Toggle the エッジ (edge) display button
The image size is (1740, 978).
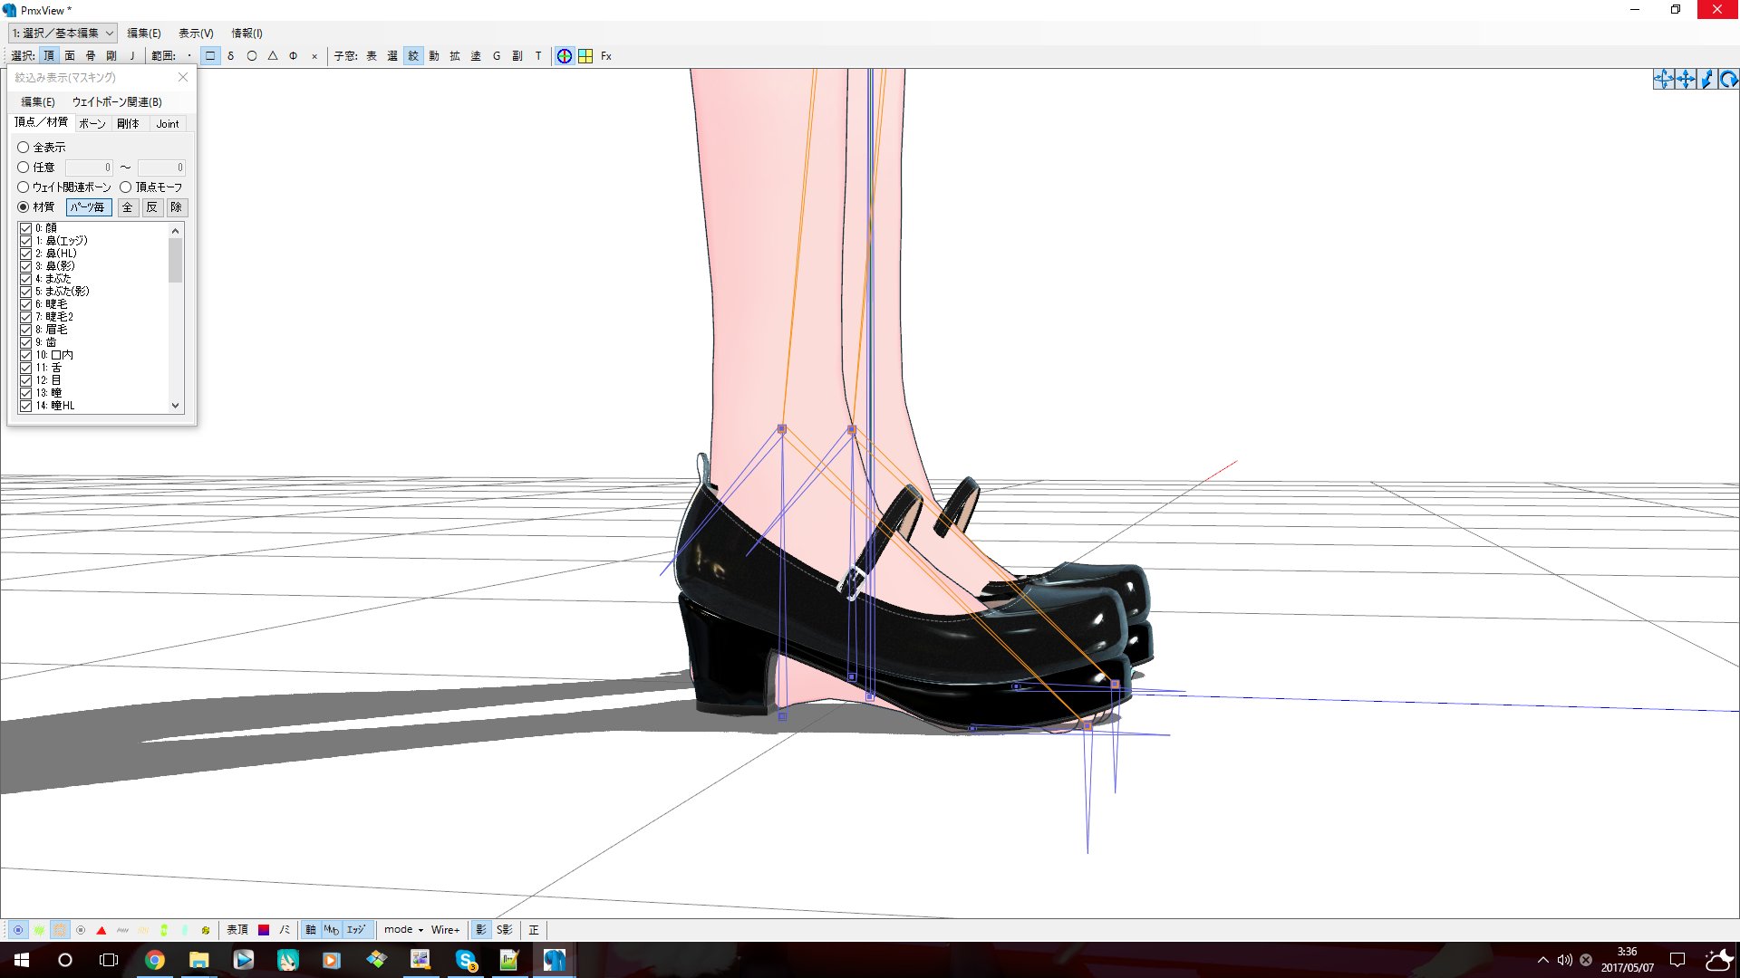click(356, 930)
